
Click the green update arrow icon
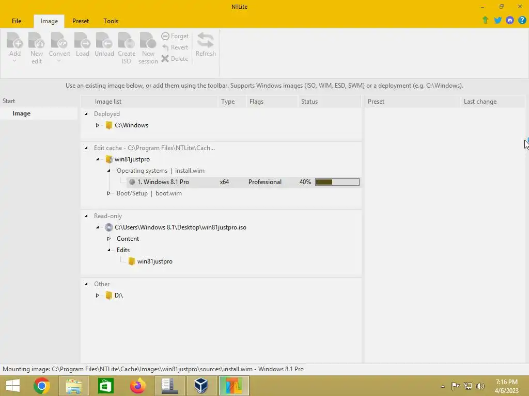[486, 20]
